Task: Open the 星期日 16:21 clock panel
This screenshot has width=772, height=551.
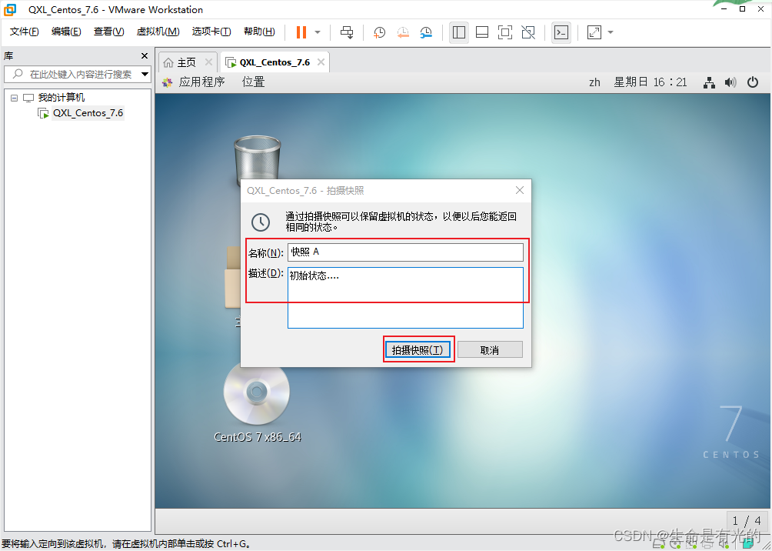Action: tap(650, 82)
